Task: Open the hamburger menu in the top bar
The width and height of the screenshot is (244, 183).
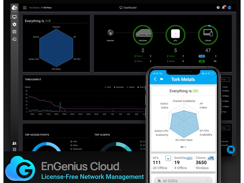Action: coord(25,8)
